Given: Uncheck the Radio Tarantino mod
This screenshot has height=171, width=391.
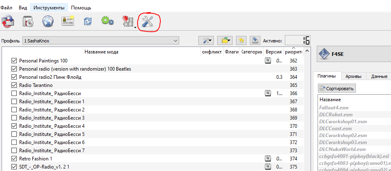Looking at the screenshot, I should (14, 85).
